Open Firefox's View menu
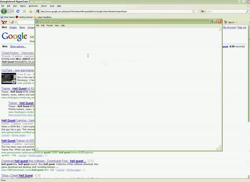 15,6
